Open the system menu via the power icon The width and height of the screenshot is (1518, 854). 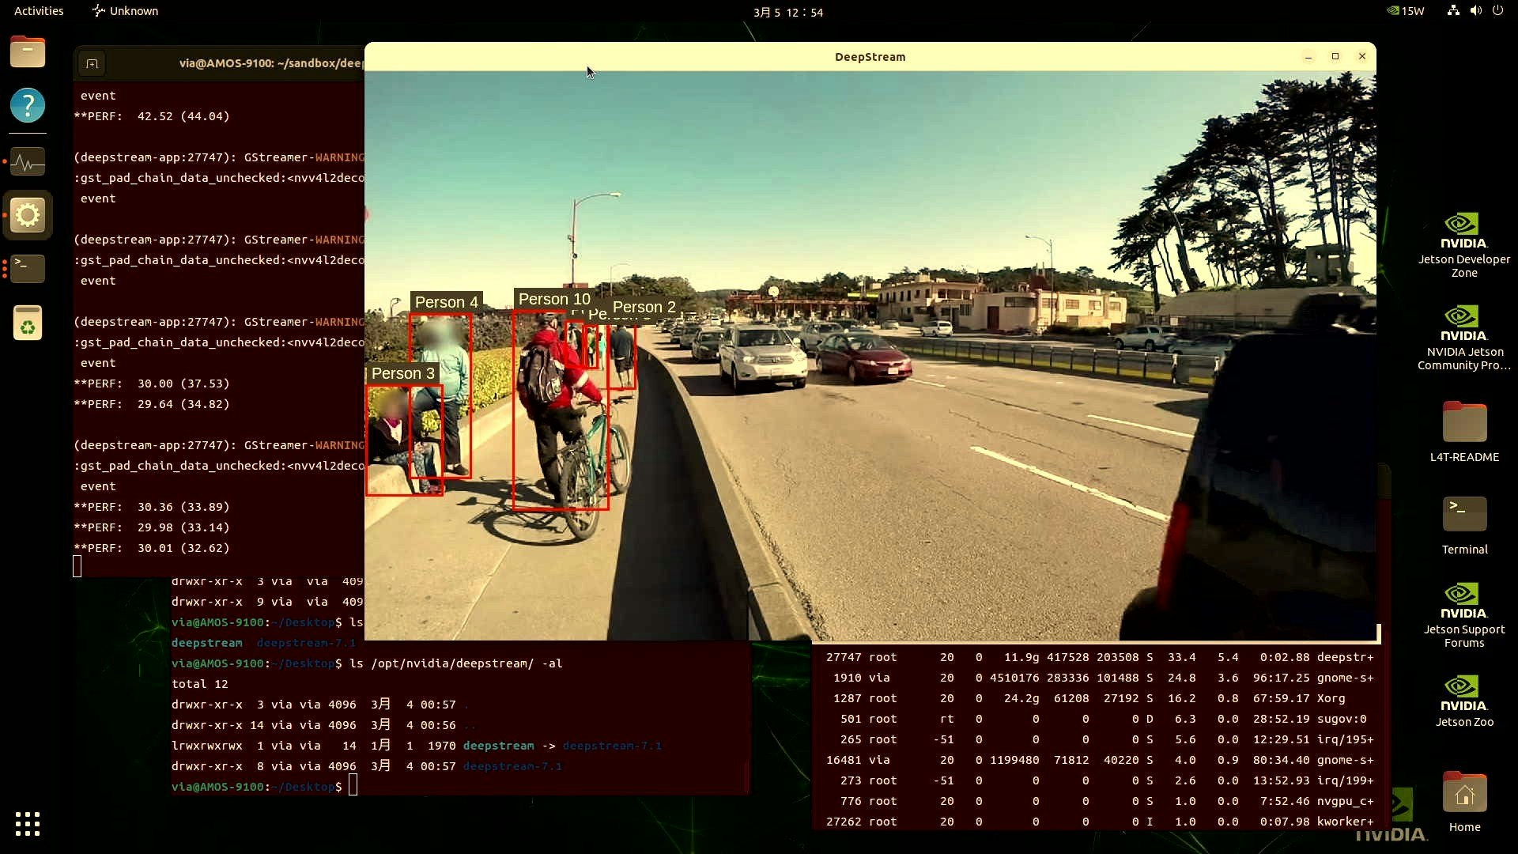tap(1498, 11)
